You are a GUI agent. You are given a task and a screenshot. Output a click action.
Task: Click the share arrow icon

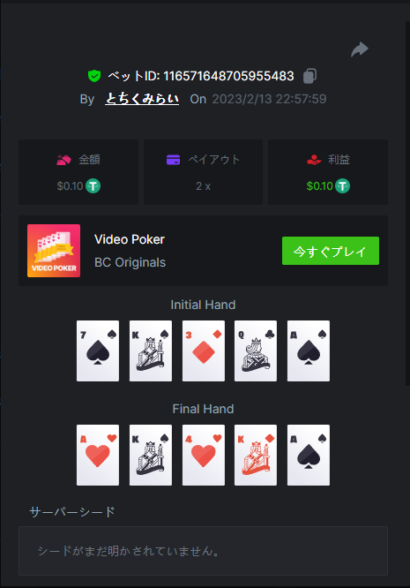tap(360, 49)
